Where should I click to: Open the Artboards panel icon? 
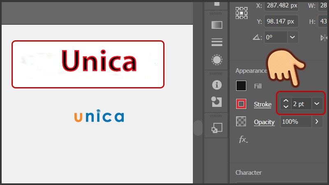217,128
